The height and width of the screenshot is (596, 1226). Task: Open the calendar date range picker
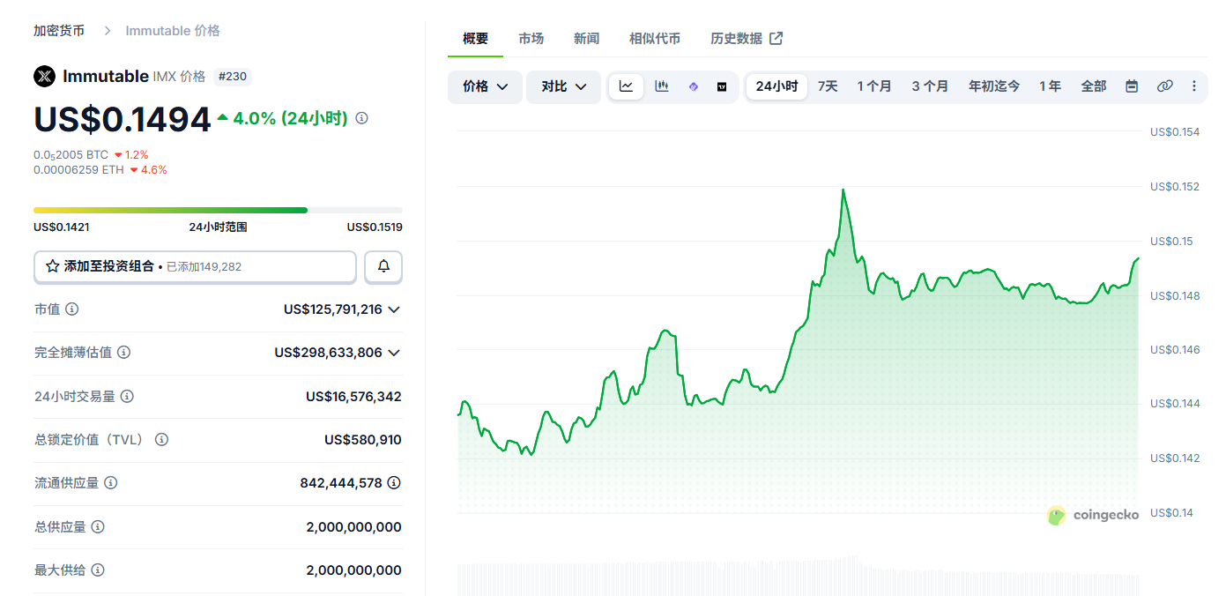pos(1133,86)
